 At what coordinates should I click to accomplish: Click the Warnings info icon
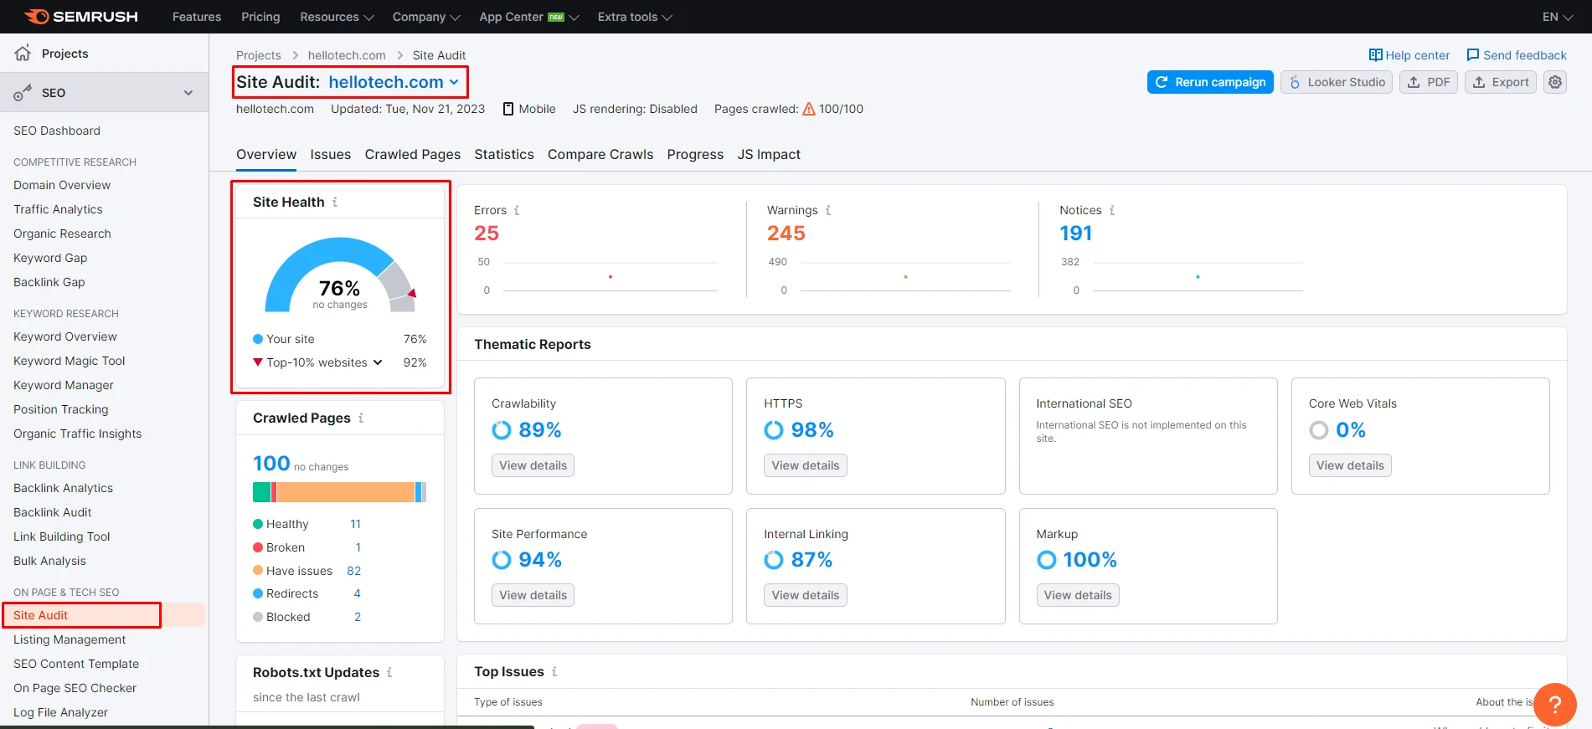coord(828,210)
